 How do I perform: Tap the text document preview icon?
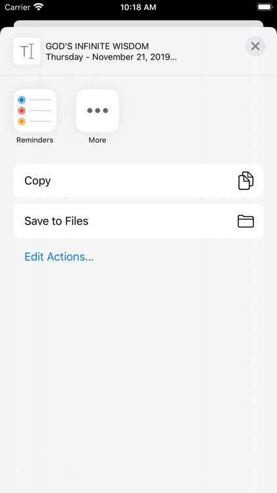[x=27, y=51]
